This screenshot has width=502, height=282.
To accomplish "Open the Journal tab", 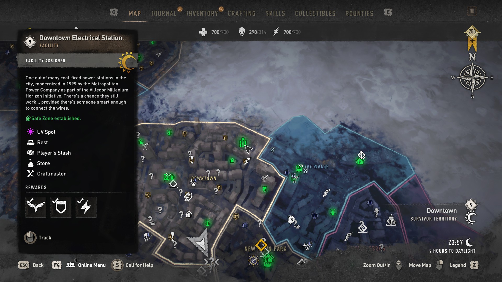I will point(164,13).
